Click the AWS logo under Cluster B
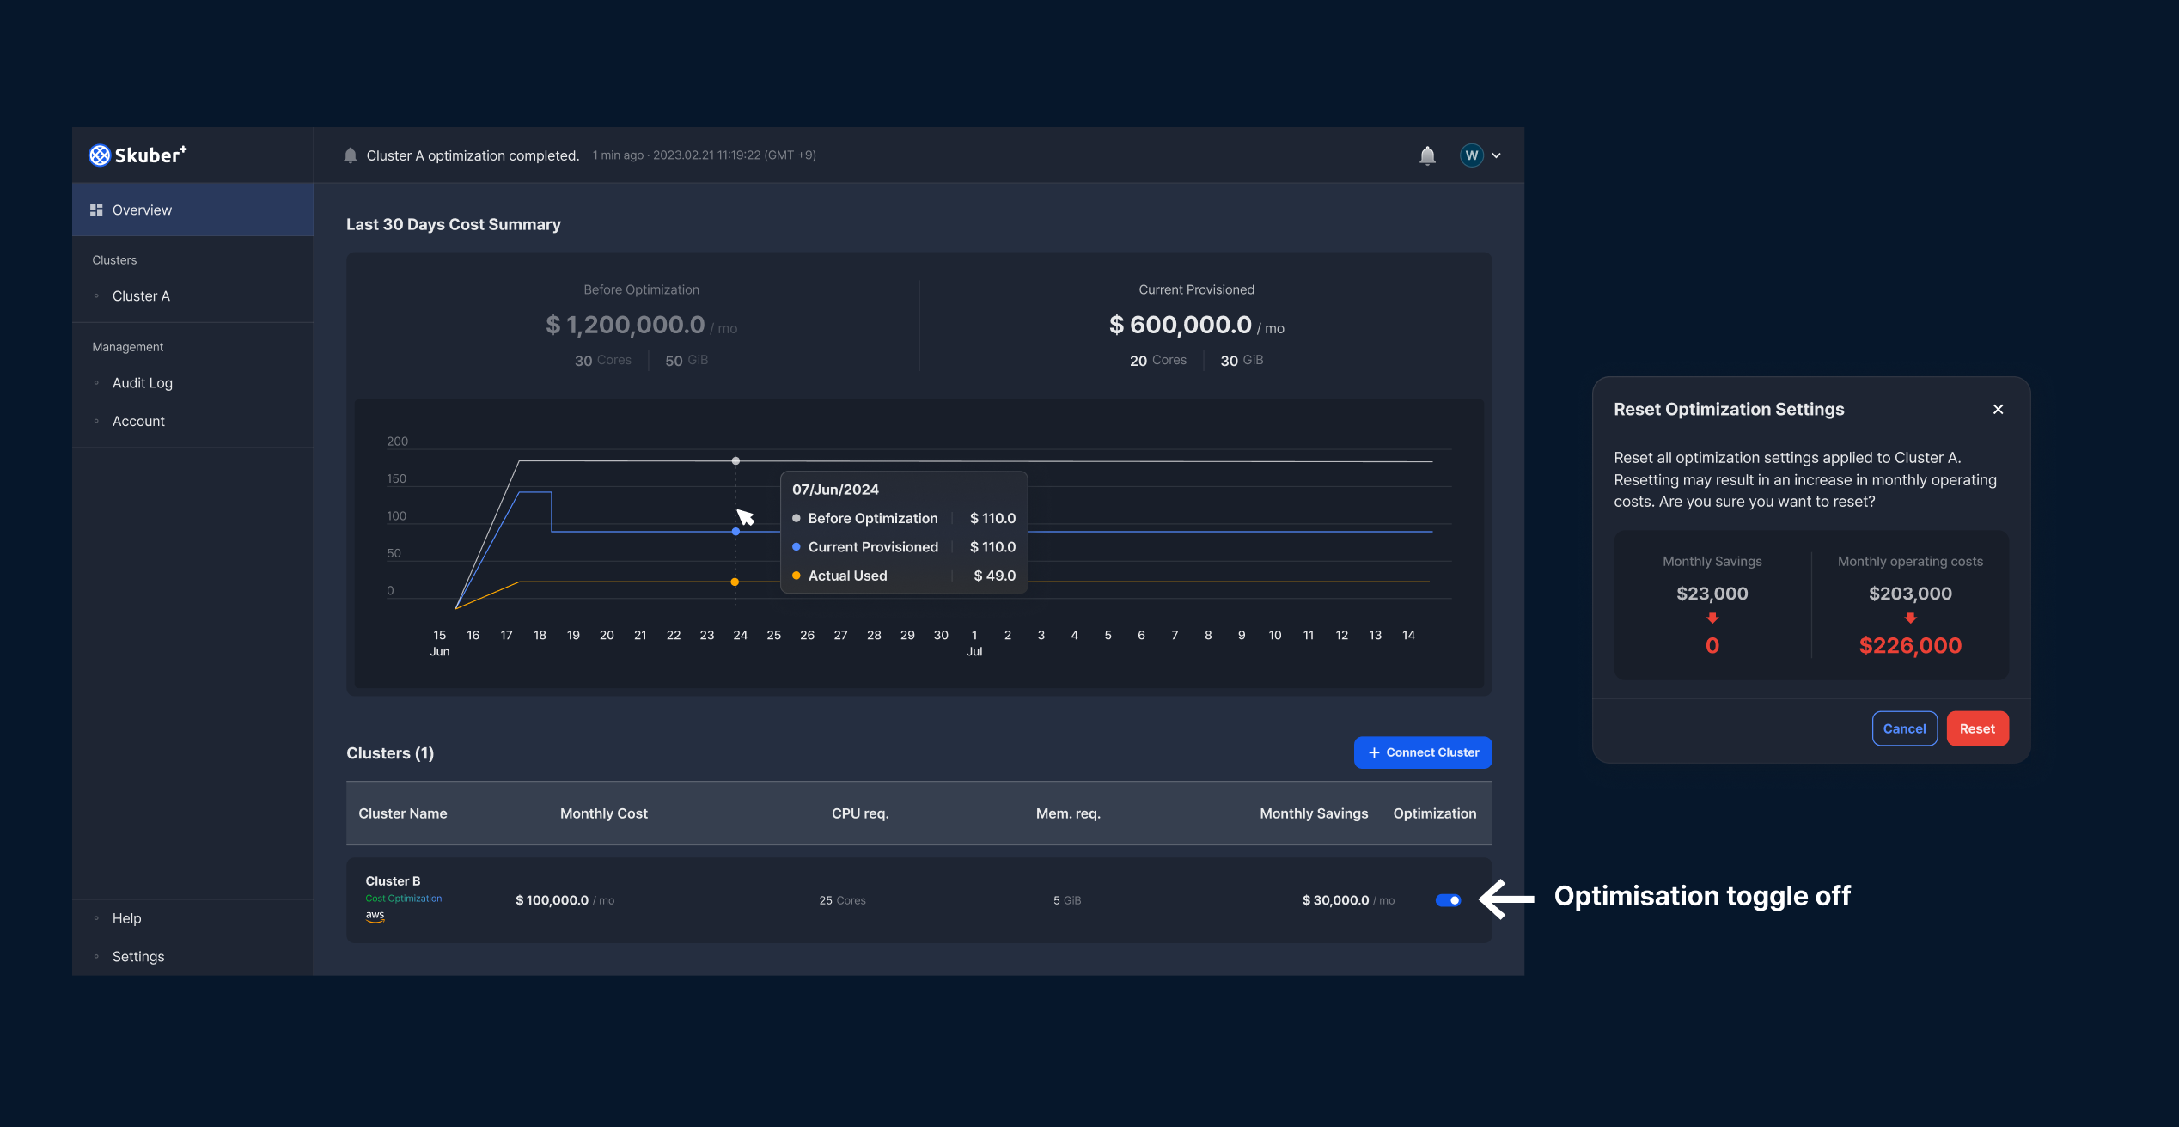 coord(375,917)
